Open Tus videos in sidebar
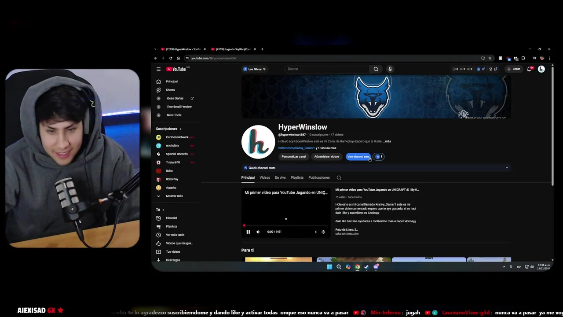The image size is (563, 317). [173, 251]
